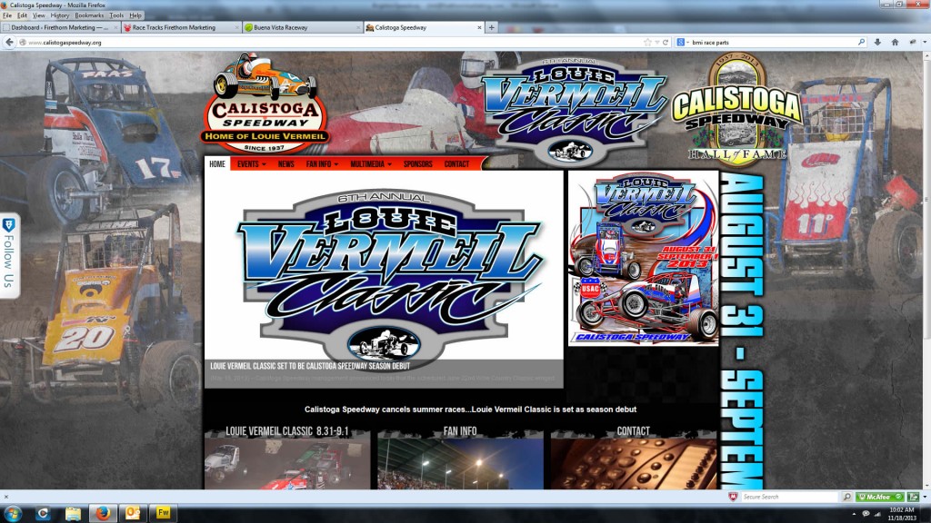
Task: Bookmark this page with the star icon
Action: pyautogui.click(x=647, y=43)
